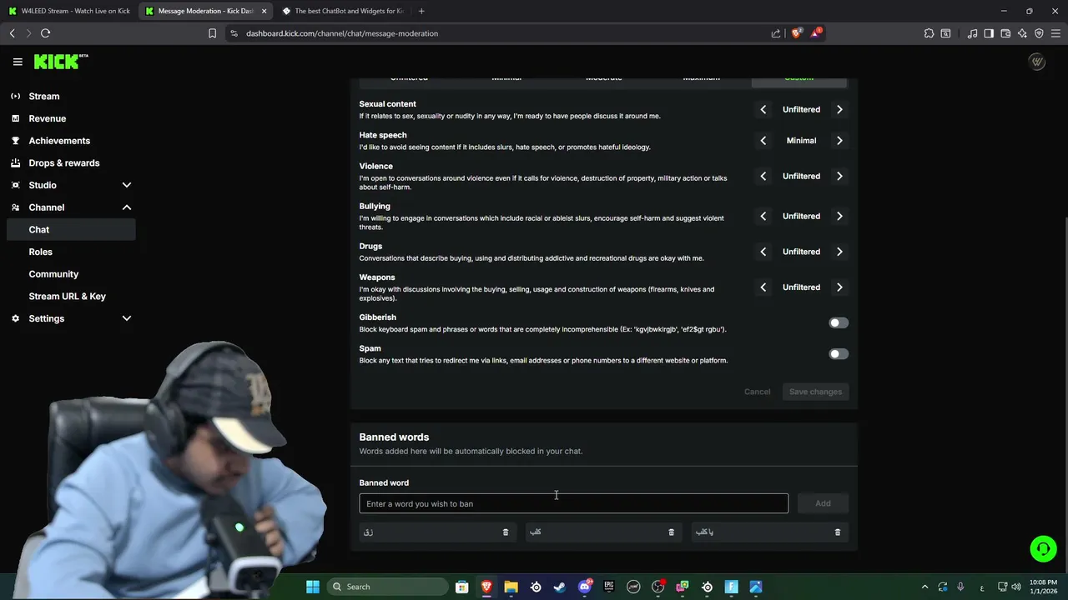Reload the page

pos(45,33)
